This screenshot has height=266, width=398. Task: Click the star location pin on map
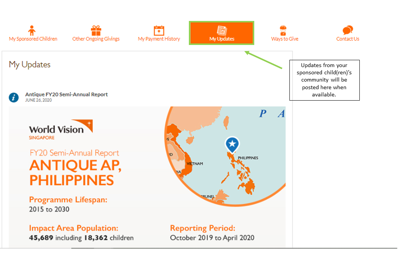[232, 145]
